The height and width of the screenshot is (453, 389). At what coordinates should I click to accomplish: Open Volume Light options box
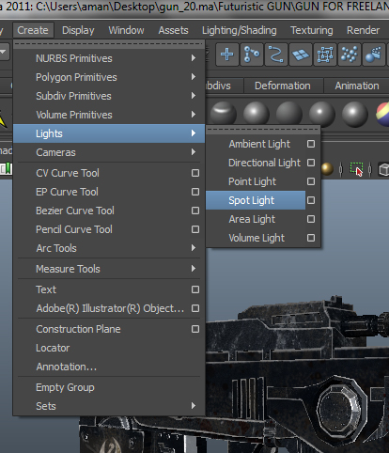click(311, 238)
